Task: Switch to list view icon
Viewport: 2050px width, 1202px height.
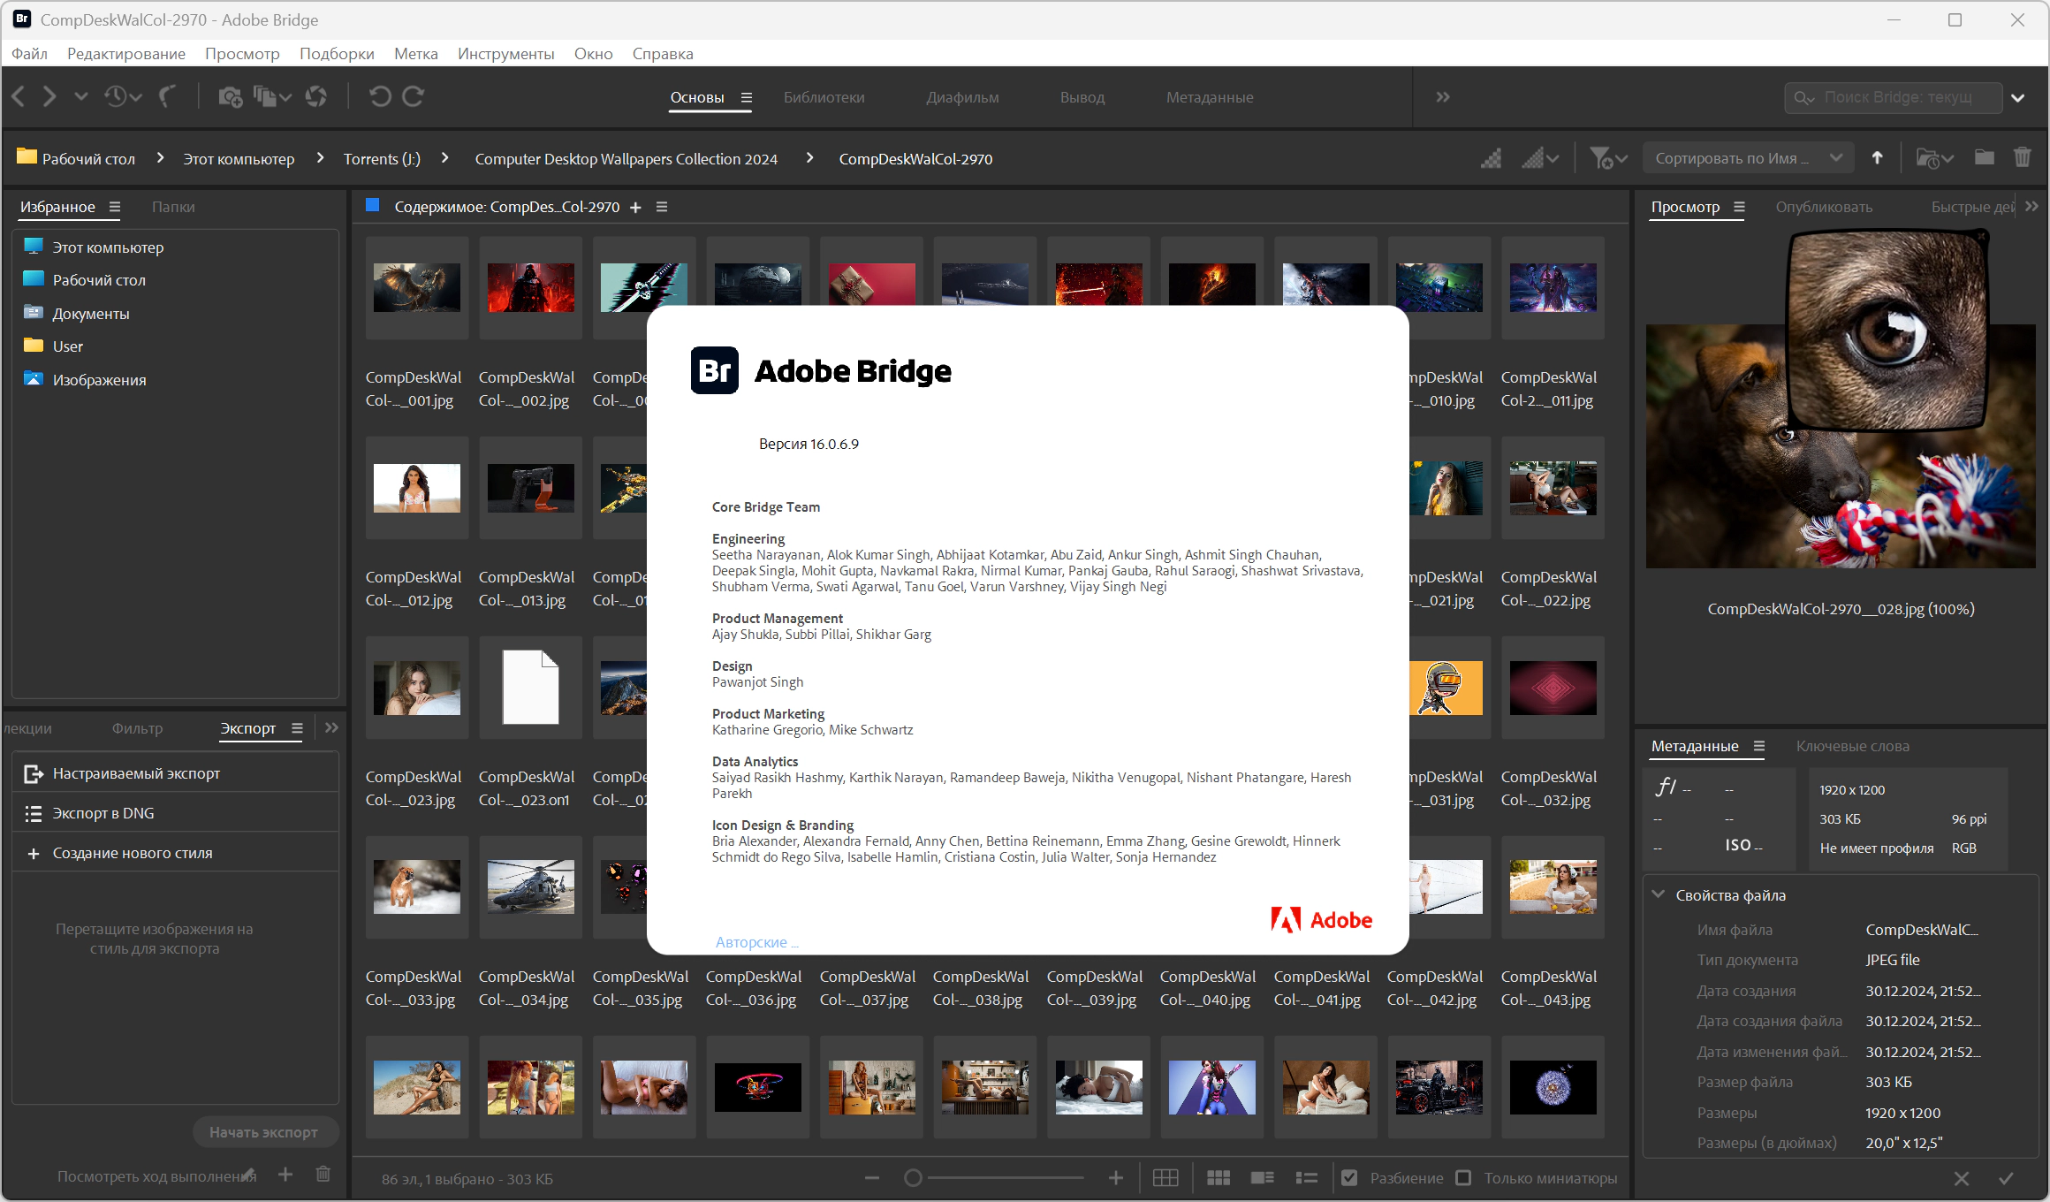Action: [x=1307, y=1178]
